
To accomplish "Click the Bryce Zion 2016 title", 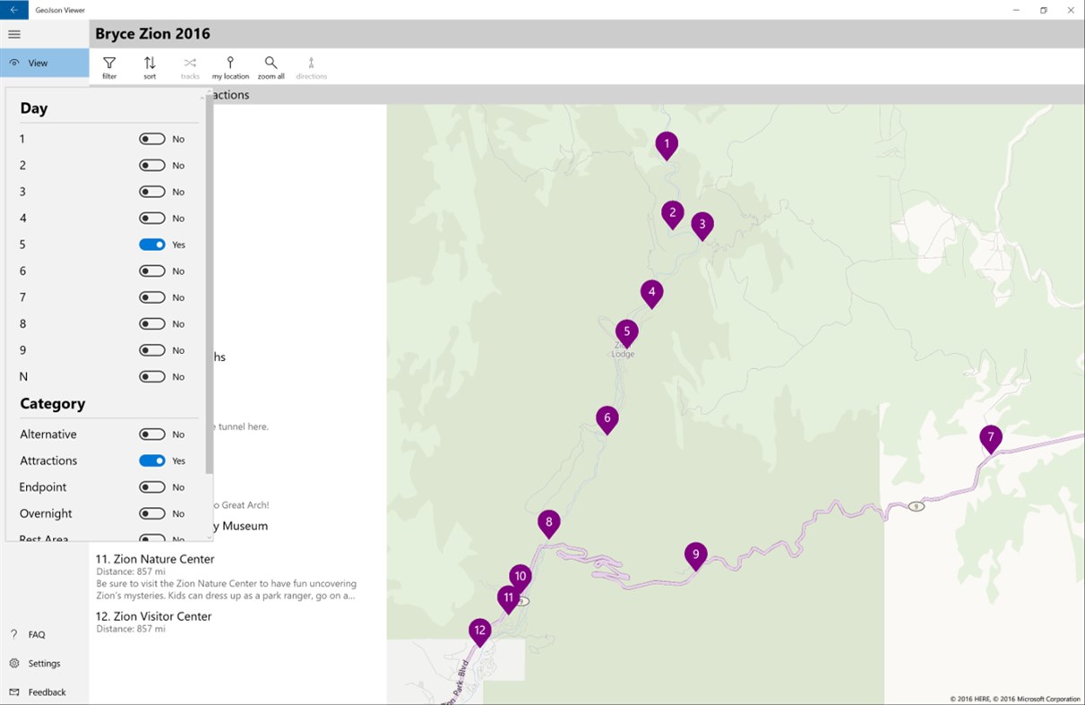I will [x=152, y=34].
